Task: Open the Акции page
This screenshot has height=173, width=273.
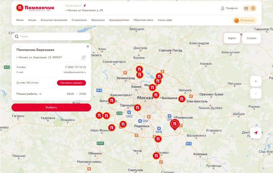Action: 32,20
